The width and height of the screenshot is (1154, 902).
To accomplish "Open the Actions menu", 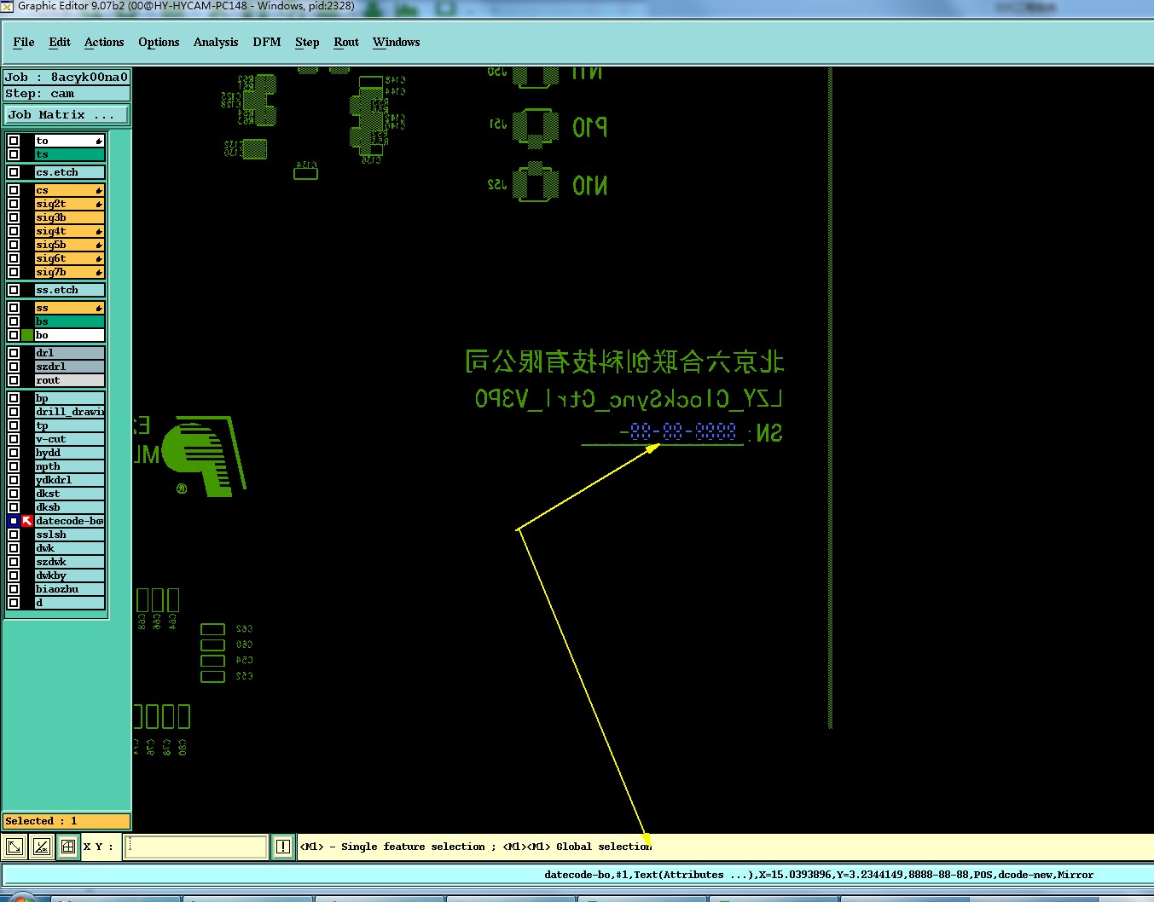I will pyautogui.click(x=104, y=42).
